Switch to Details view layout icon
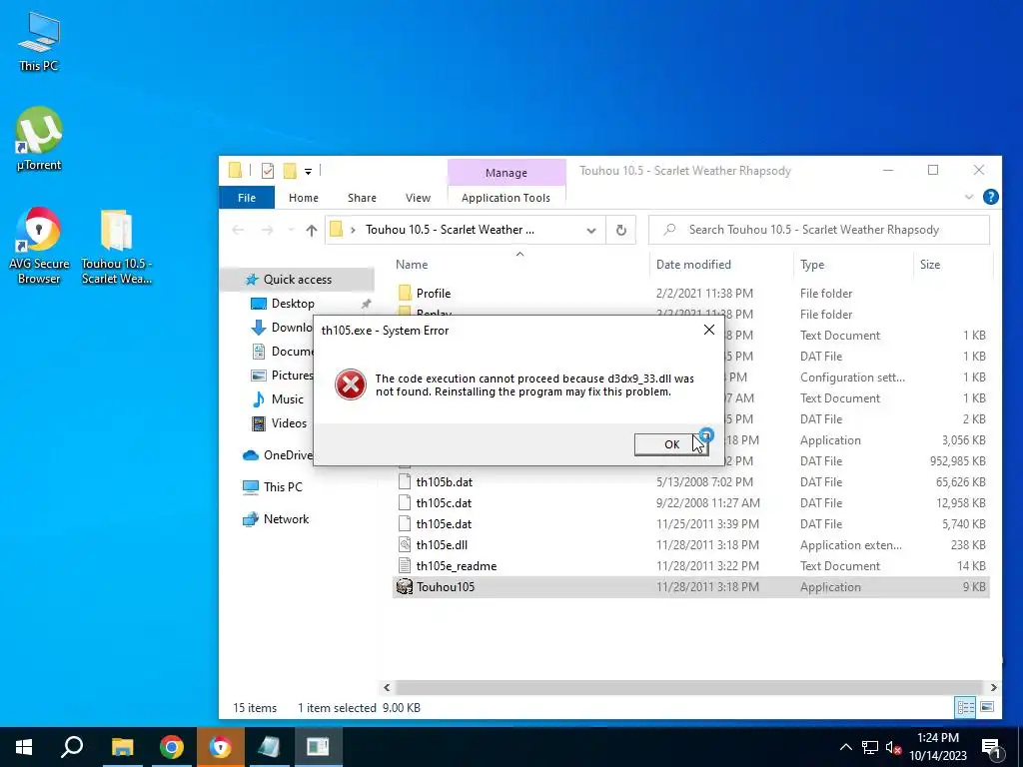This screenshot has height=767, width=1023. coord(965,707)
